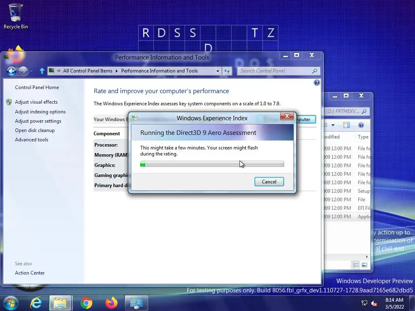Click the Graphics component row label

(x=105, y=165)
